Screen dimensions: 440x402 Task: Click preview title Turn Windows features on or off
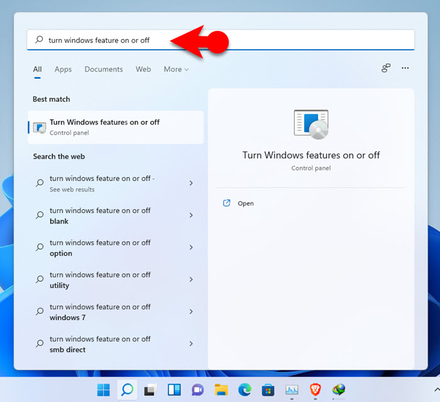[311, 155]
